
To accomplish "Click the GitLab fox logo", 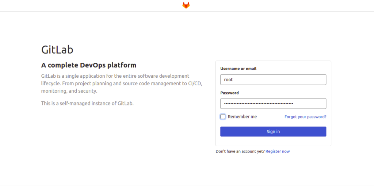I will click(x=186, y=5).
